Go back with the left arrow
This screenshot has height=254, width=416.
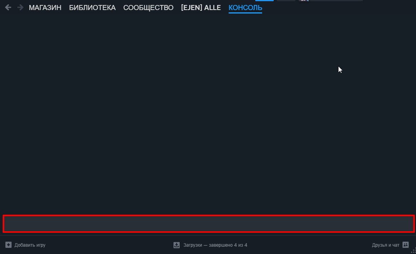8,7
